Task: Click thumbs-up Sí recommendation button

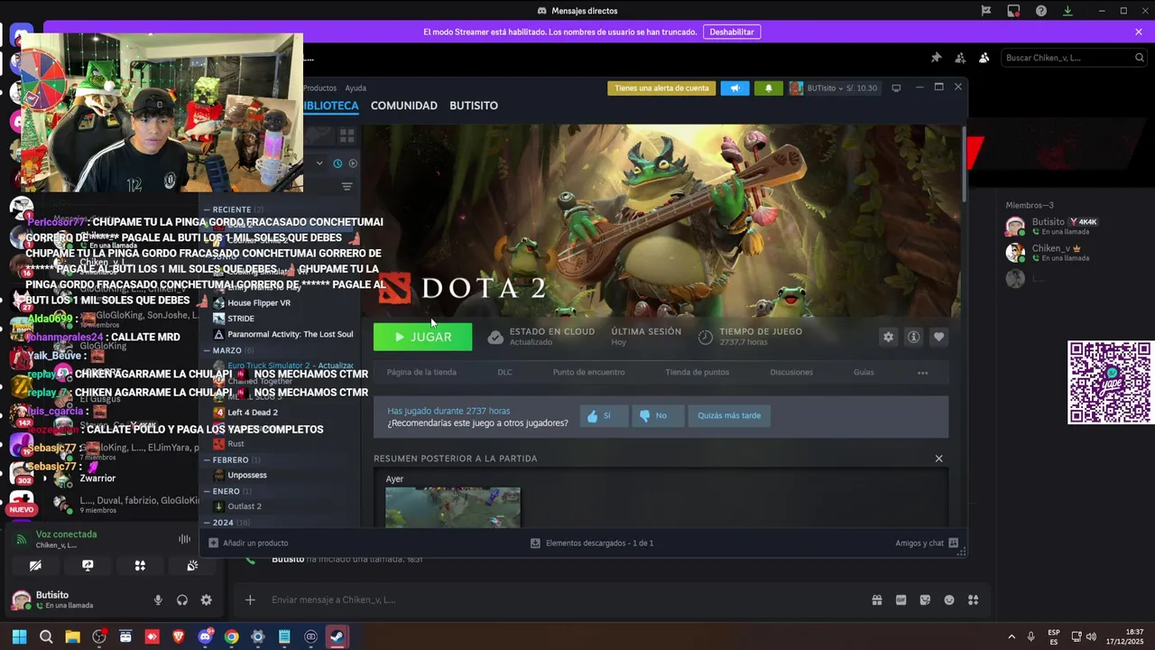Action: [604, 415]
